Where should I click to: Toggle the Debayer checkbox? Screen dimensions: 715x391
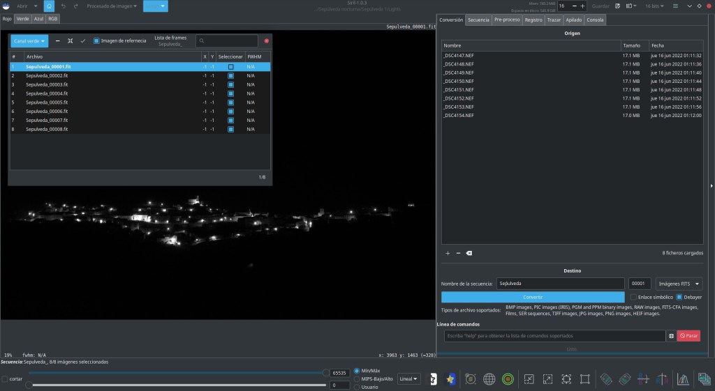[679, 298]
